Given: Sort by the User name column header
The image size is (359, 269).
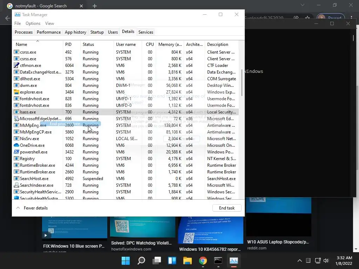Looking at the screenshot, I should click(128, 44).
